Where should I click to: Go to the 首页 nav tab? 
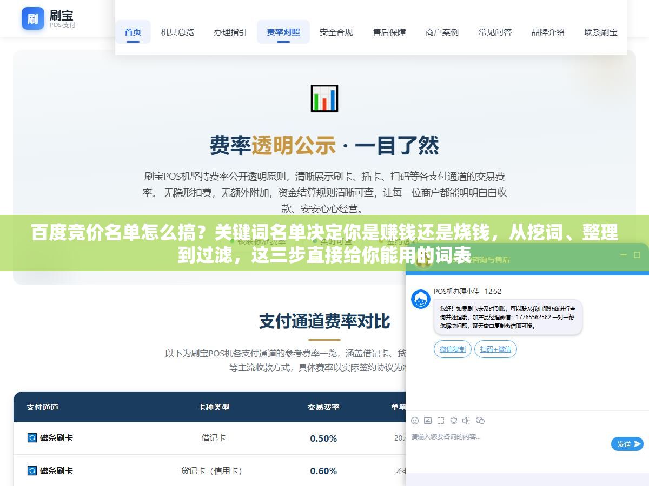click(x=133, y=32)
